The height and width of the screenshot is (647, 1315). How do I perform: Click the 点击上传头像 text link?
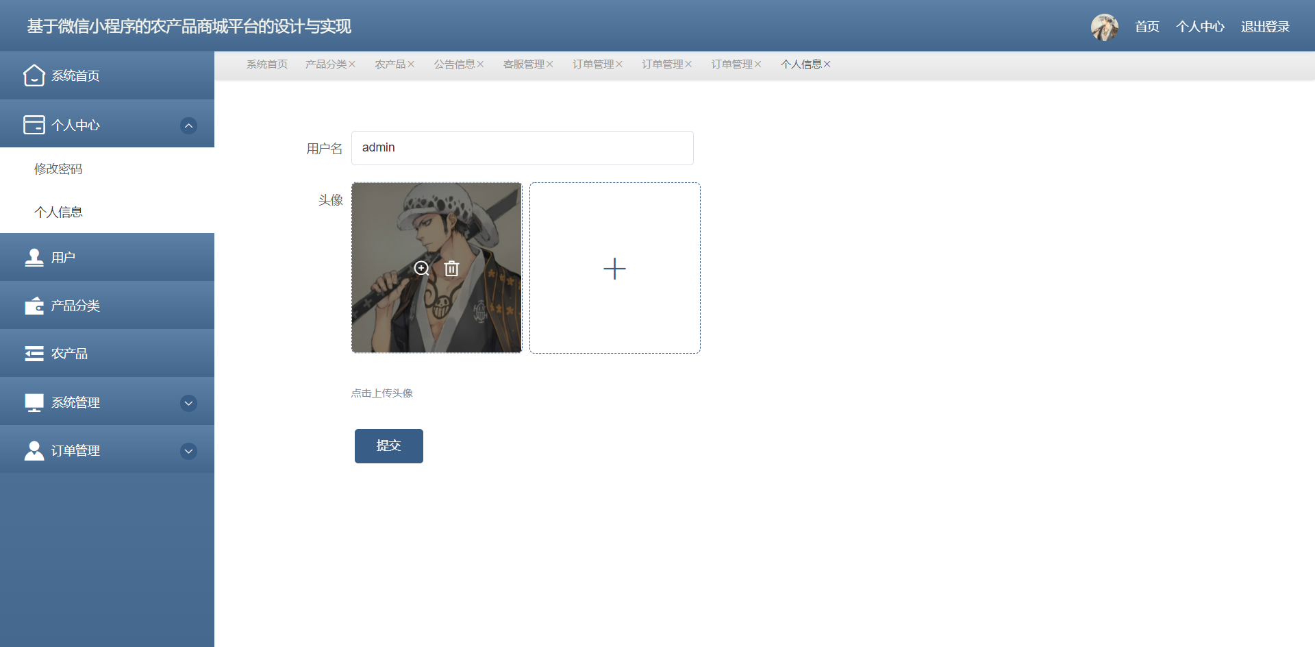tap(381, 393)
